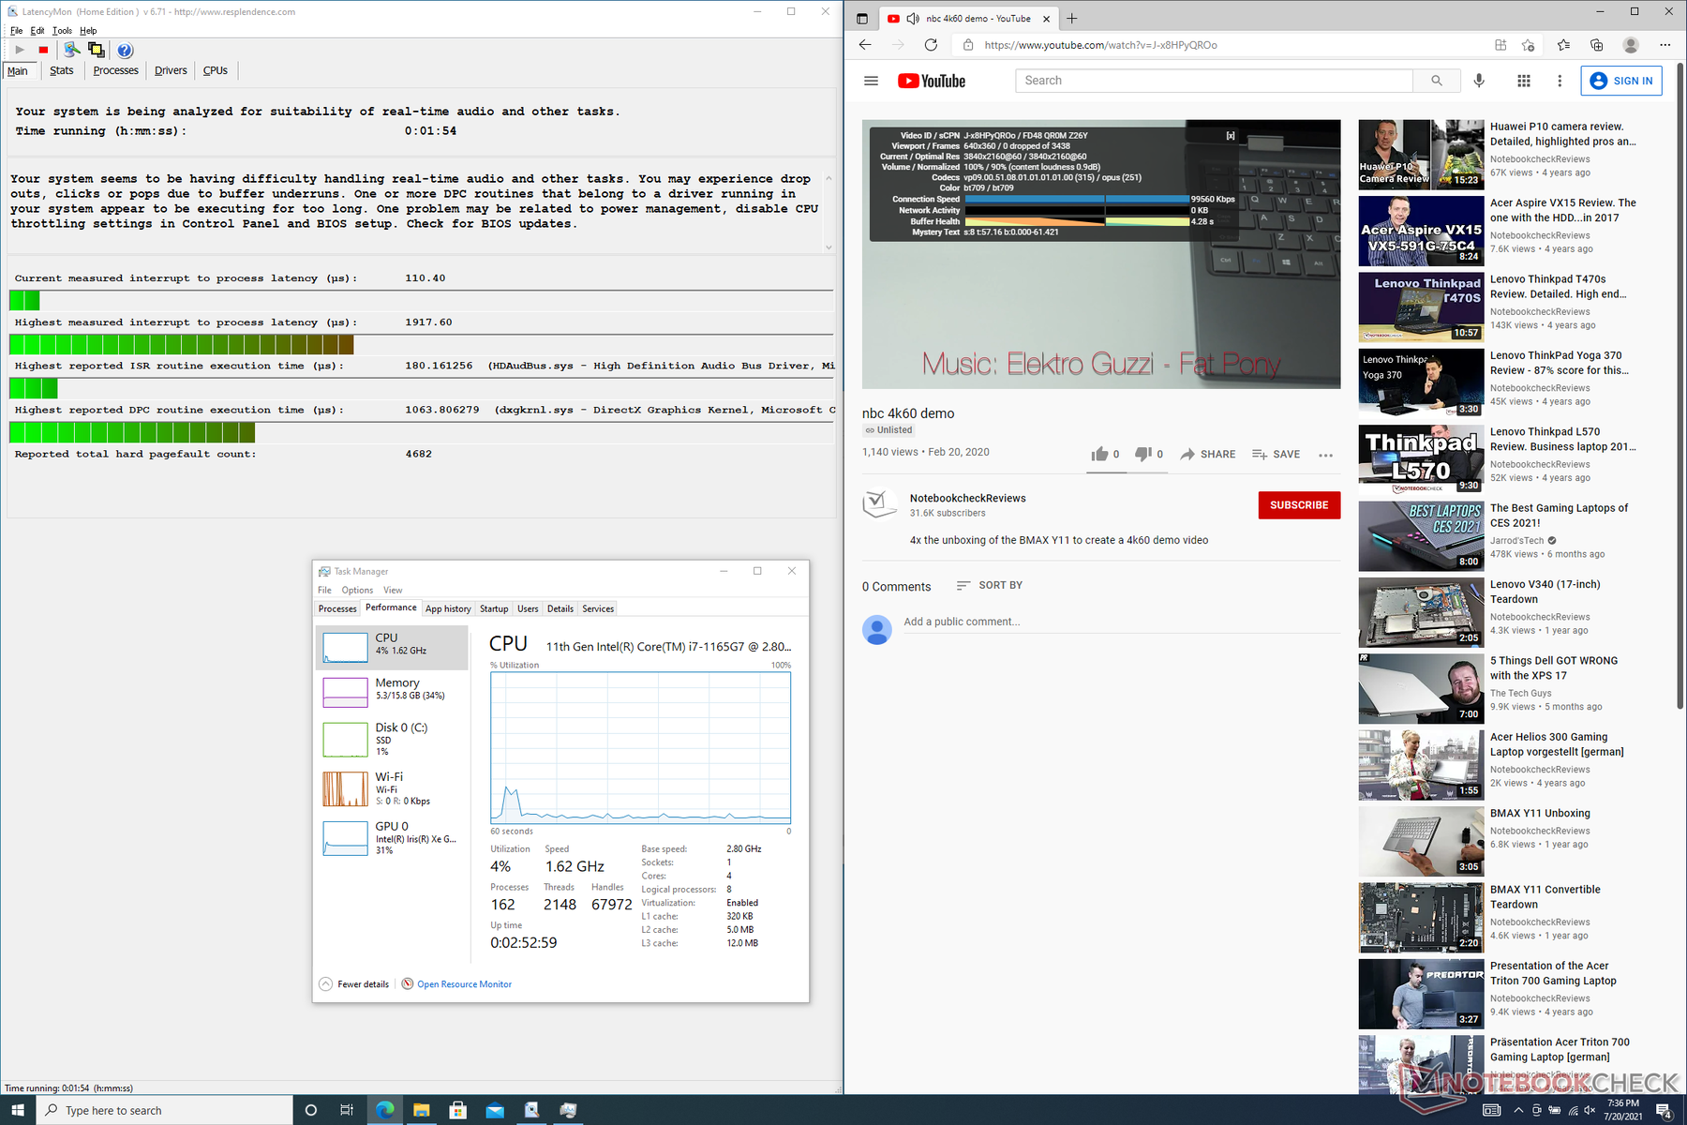Open Task Manager Startup tab
This screenshot has height=1125, width=1687.
coord(494,608)
